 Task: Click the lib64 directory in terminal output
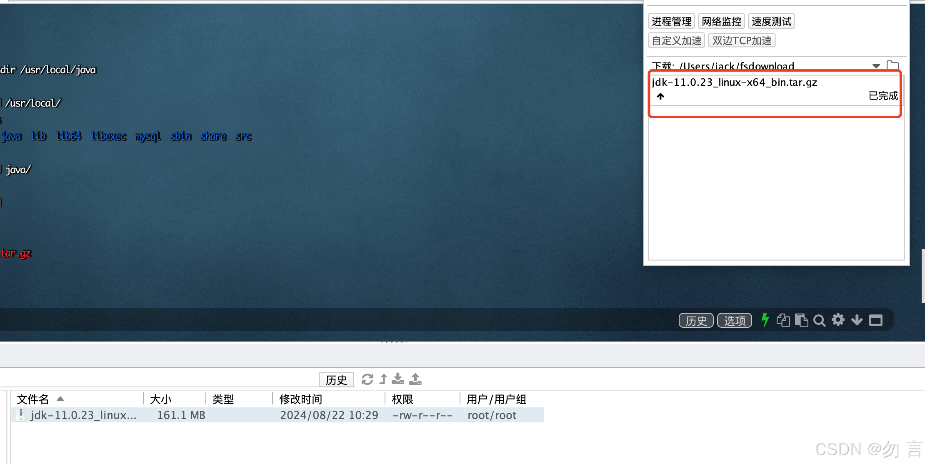[68, 136]
